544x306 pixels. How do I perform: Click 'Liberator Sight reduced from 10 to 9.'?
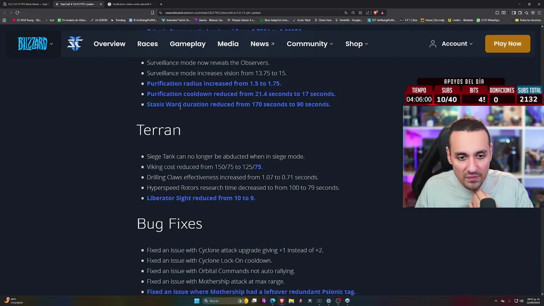201,198
